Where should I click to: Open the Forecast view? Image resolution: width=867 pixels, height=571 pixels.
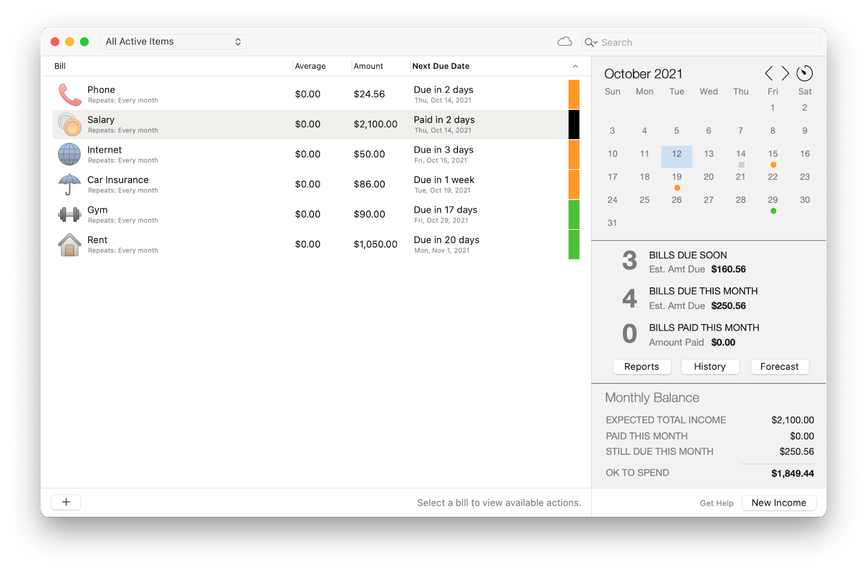(x=779, y=366)
